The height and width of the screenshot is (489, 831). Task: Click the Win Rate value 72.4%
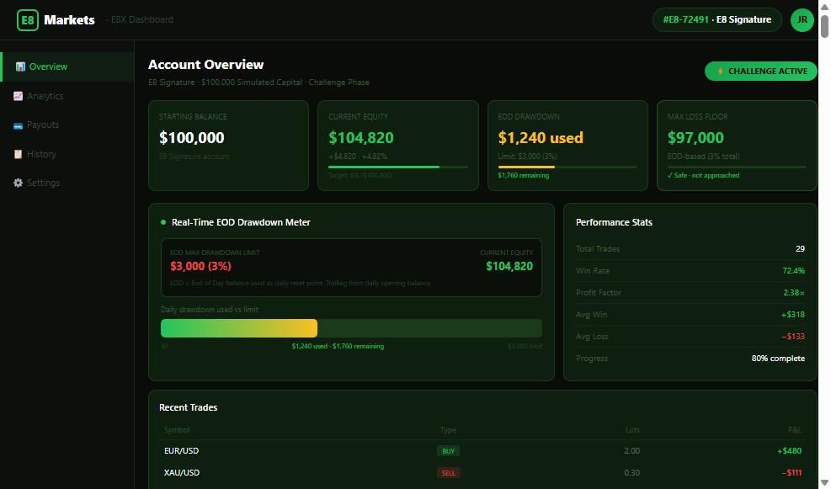coord(793,271)
